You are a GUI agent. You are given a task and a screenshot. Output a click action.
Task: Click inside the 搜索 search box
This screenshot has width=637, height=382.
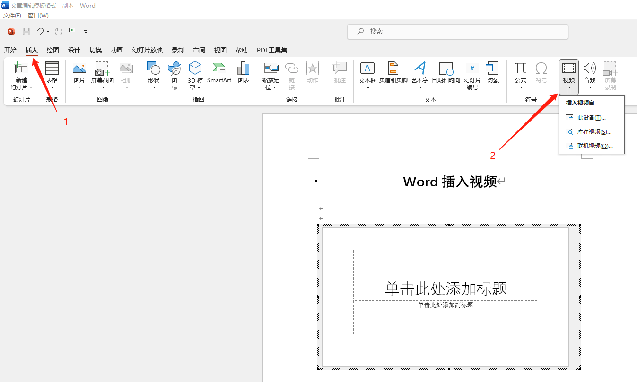457,31
